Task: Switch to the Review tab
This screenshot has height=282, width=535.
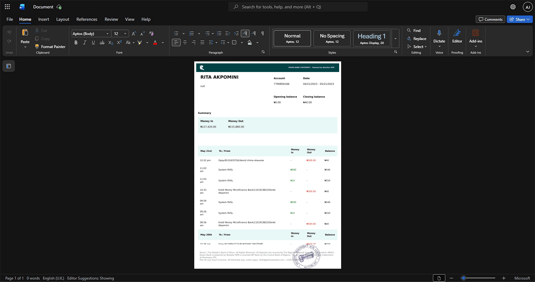Action: [x=111, y=19]
